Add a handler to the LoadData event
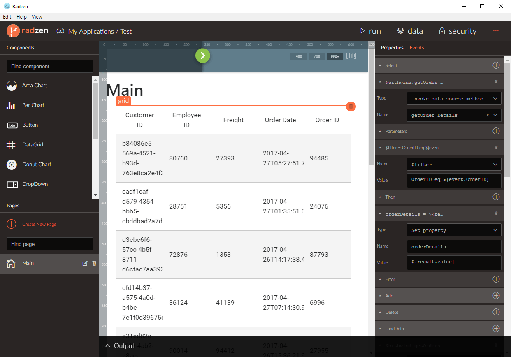The width and height of the screenshot is (511, 357). coord(496,329)
